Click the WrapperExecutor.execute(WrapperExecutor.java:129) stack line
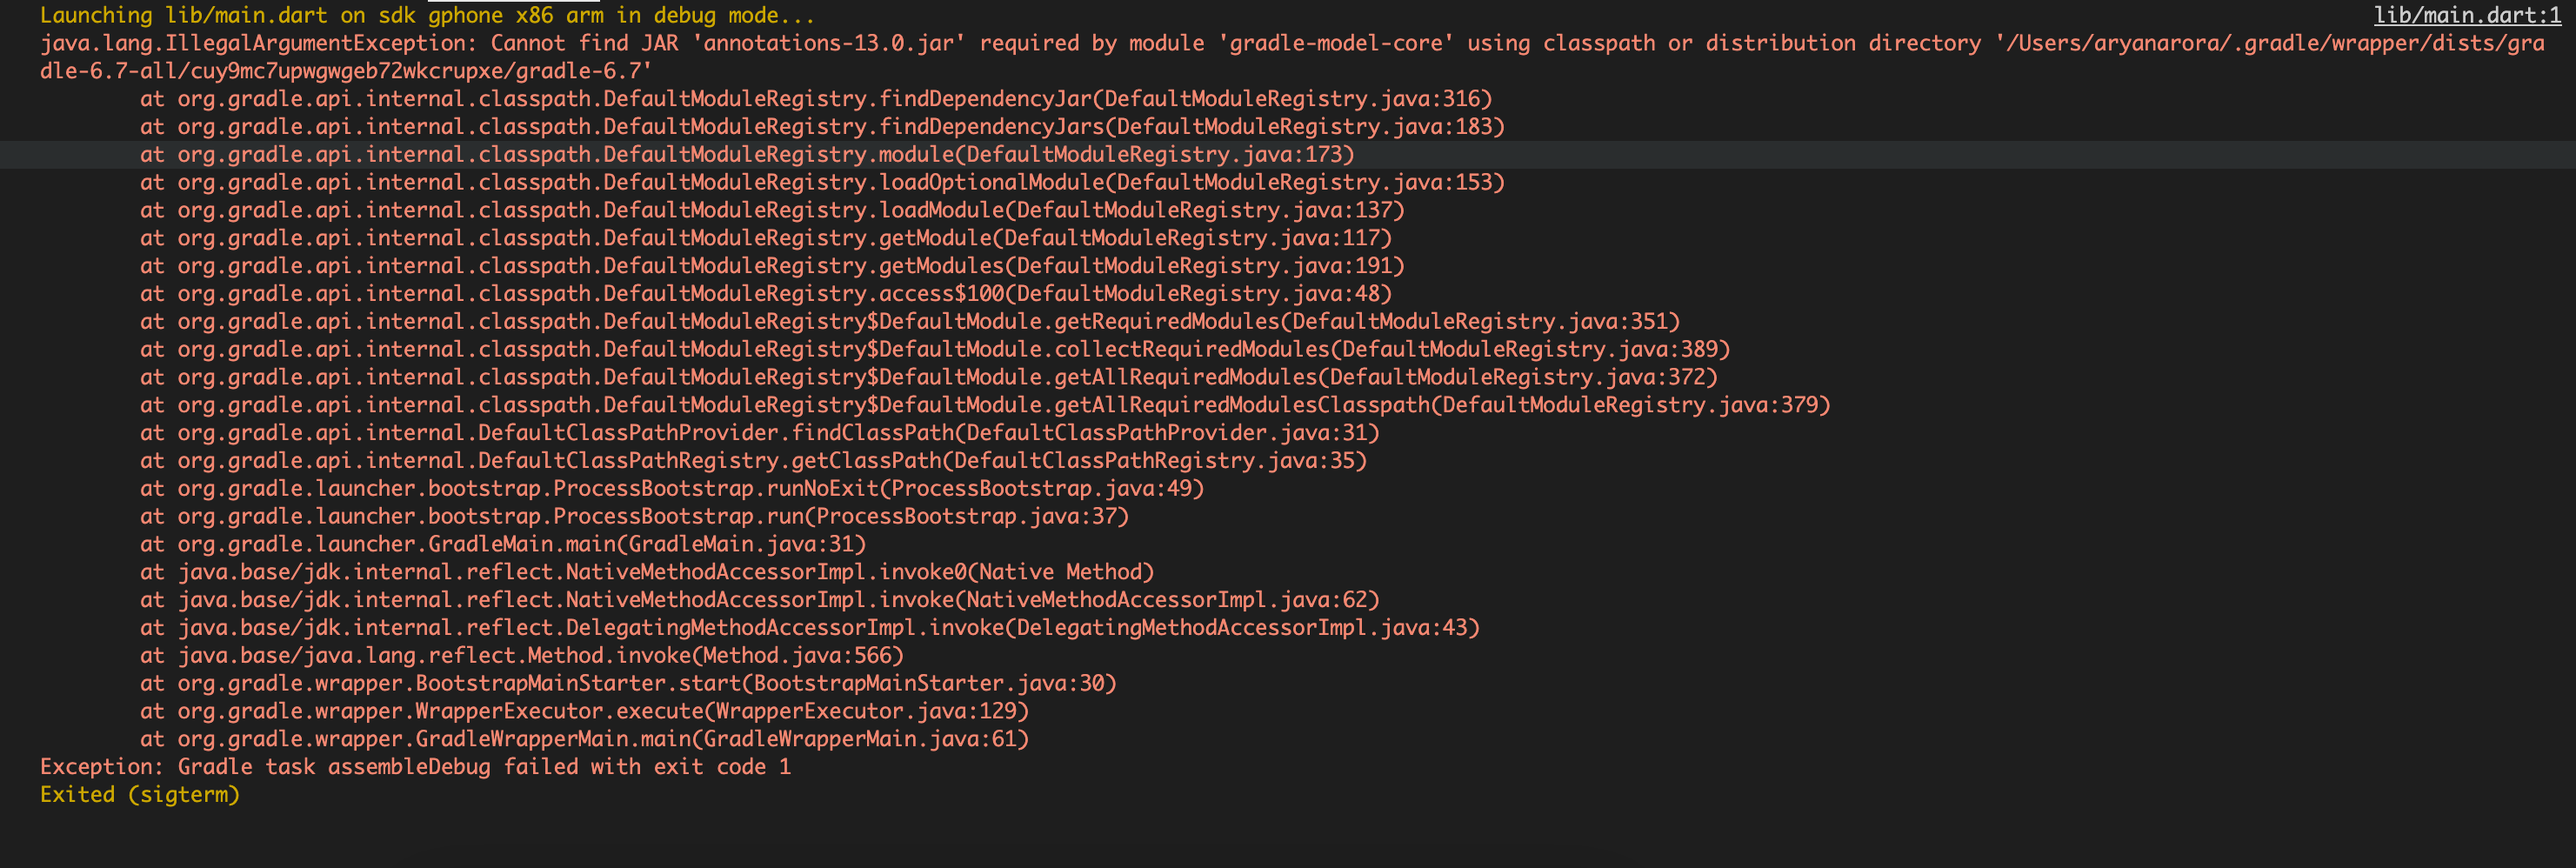Screen dimensions: 2576x868 (x=584, y=711)
